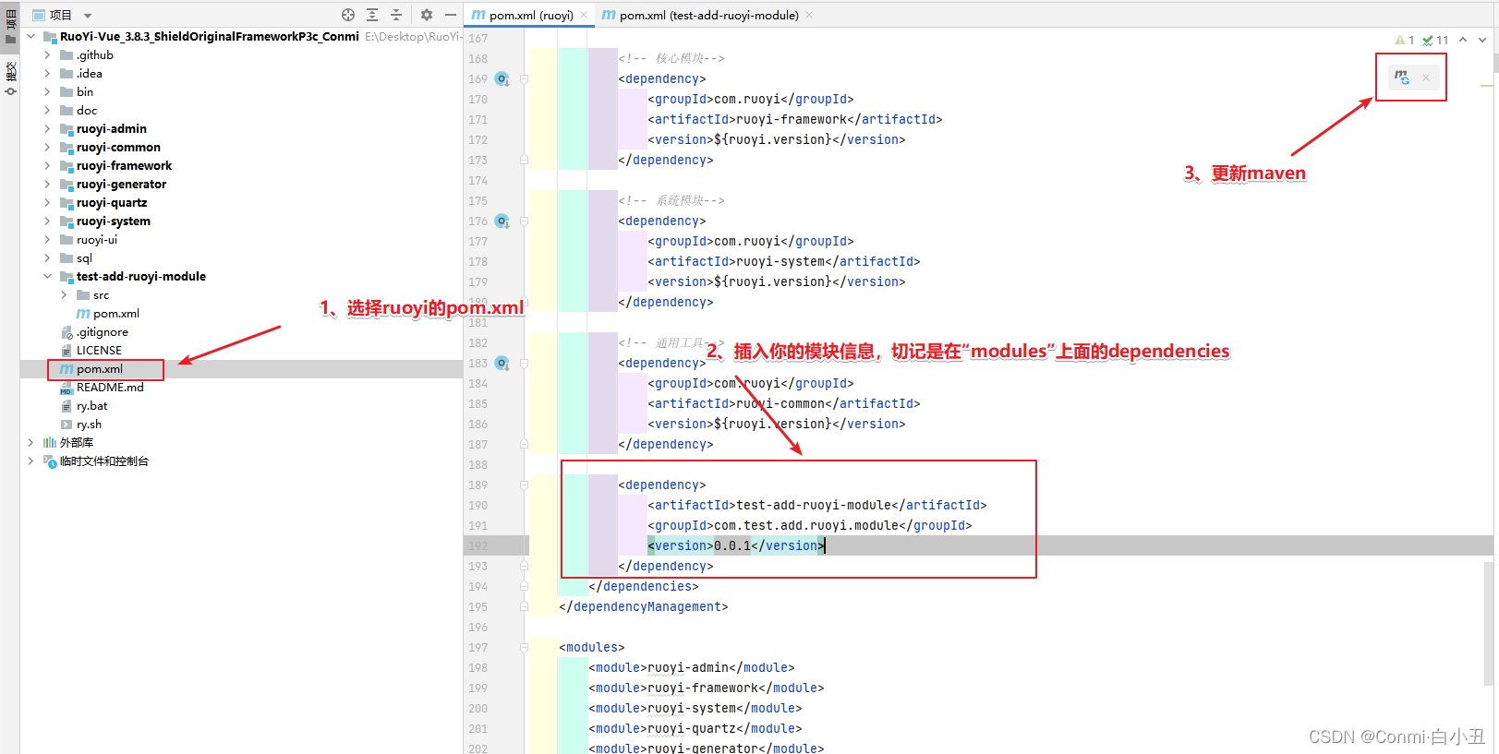Collapse the RuoYi-Vue root project node
Viewport: 1499px width, 754px height.
[30, 37]
